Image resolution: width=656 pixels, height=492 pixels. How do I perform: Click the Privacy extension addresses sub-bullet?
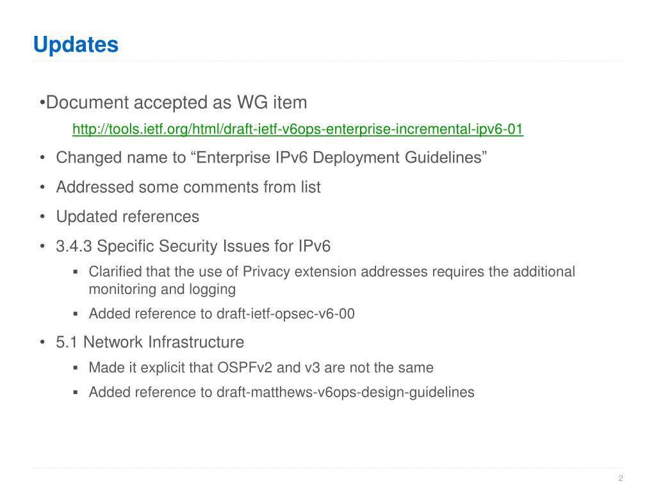click(x=332, y=272)
